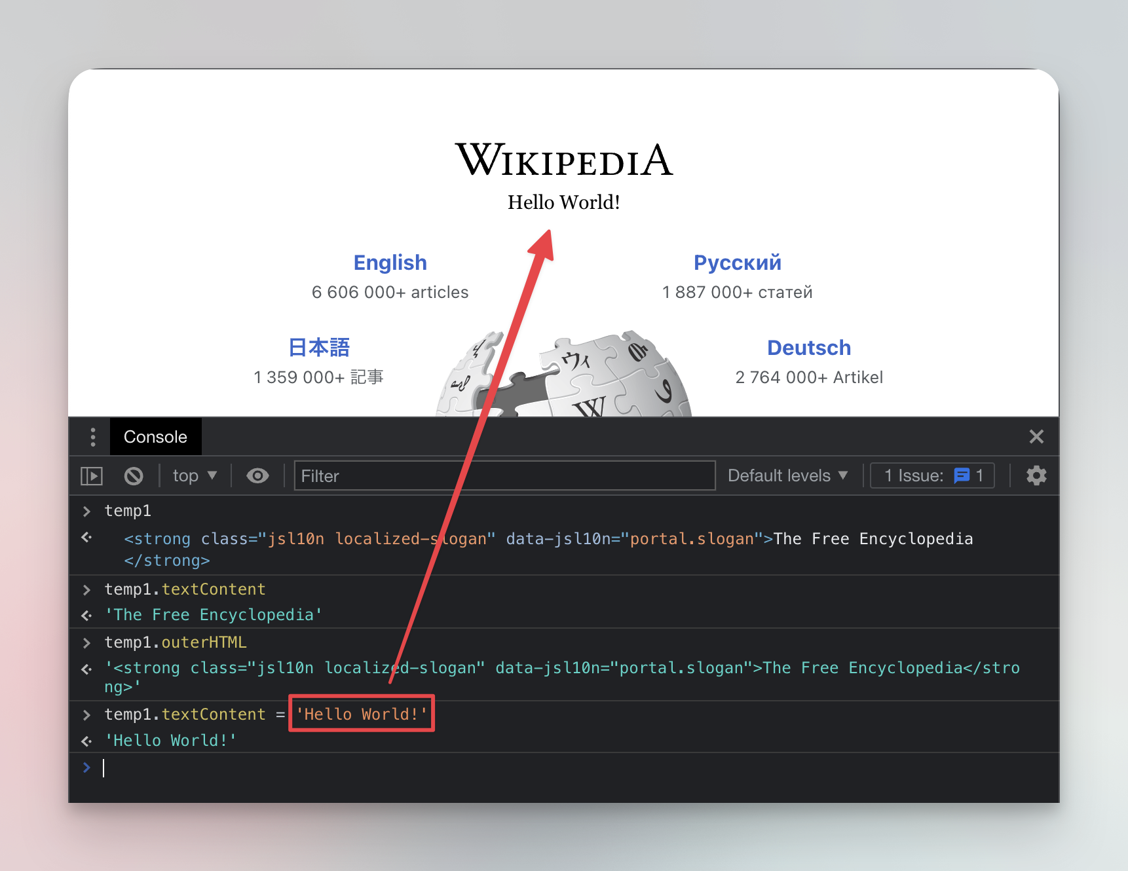
Task: Select the 日本語 language link
Action: [x=318, y=347]
